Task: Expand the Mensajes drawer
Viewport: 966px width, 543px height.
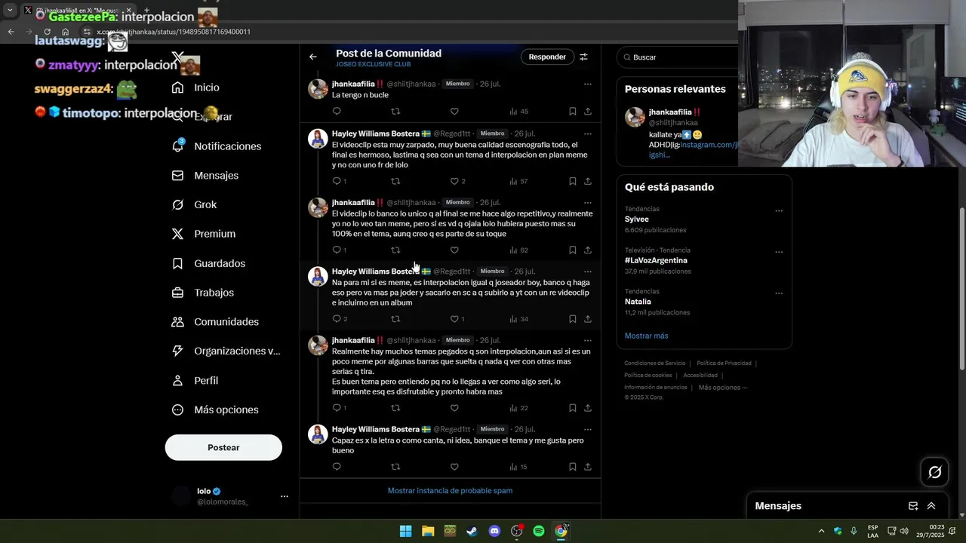Action: (x=931, y=506)
